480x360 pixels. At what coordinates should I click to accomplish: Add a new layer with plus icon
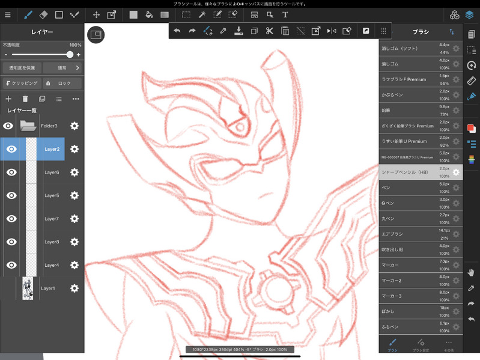pos(8,99)
